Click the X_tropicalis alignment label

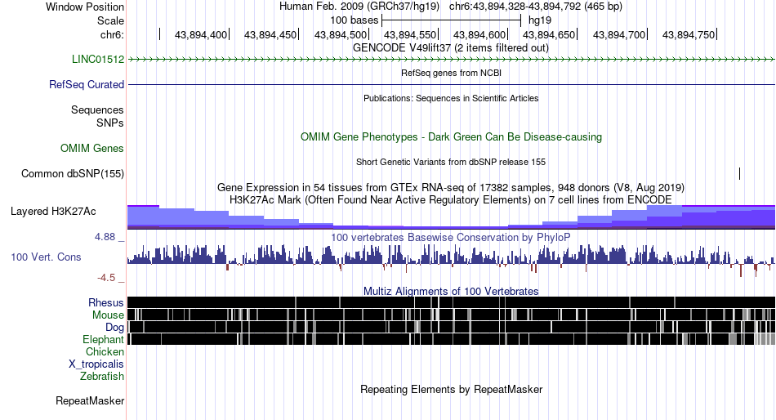coord(96,364)
